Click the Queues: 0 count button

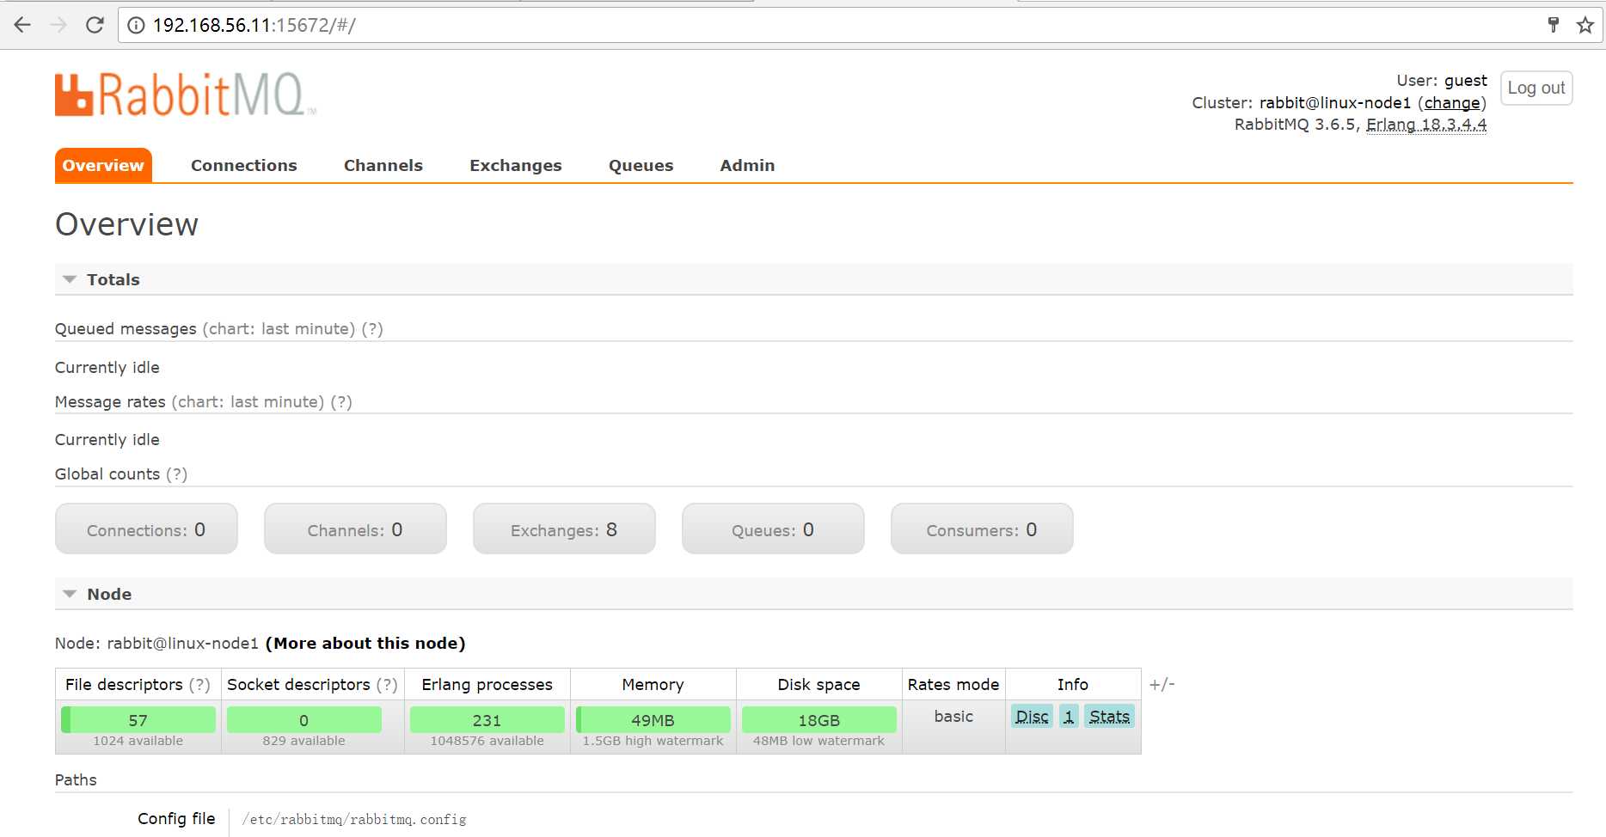pyautogui.click(x=773, y=529)
